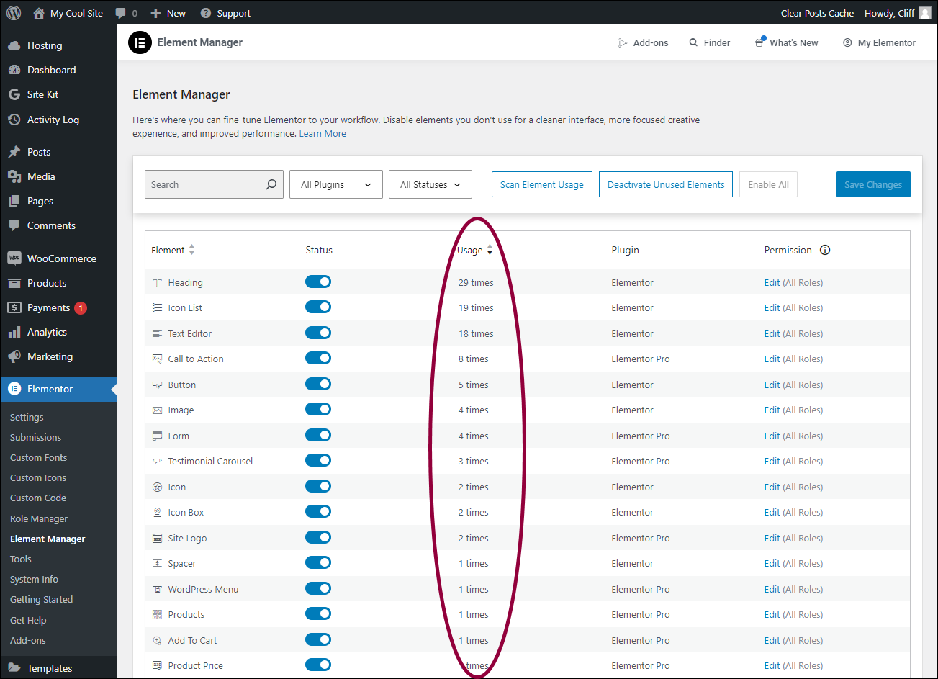Toggle the Testimonial Carousel status switch
This screenshot has height=679, width=938.
point(318,460)
